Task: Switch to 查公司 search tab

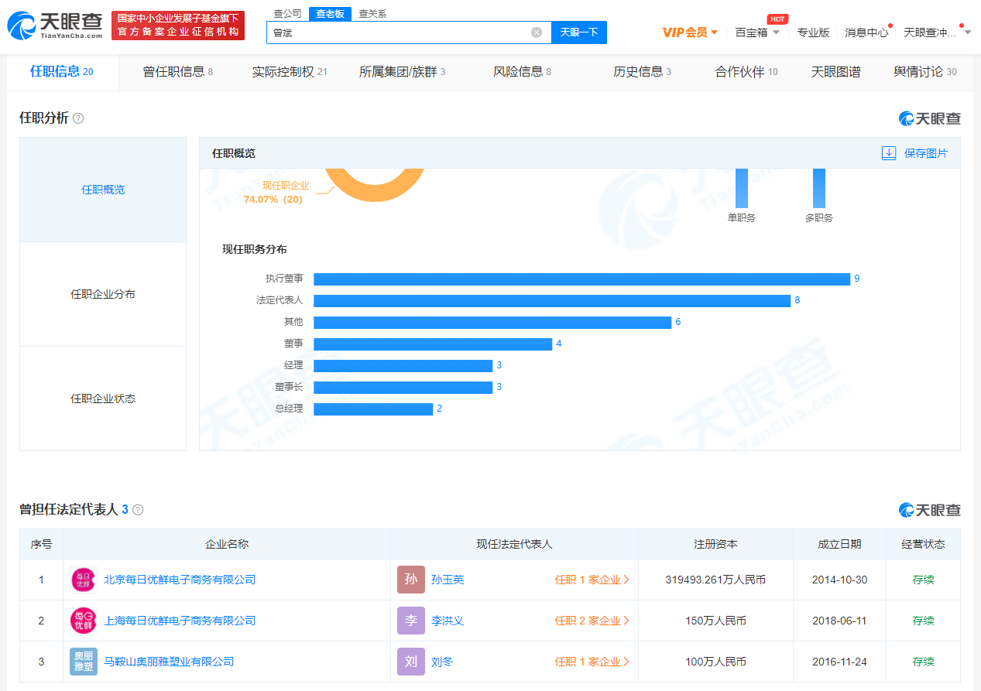Action: (288, 14)
